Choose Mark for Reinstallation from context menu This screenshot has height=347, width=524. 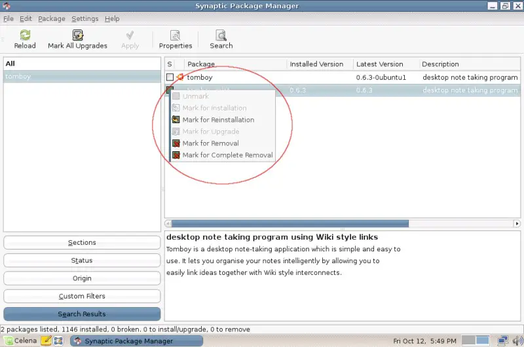218,120
